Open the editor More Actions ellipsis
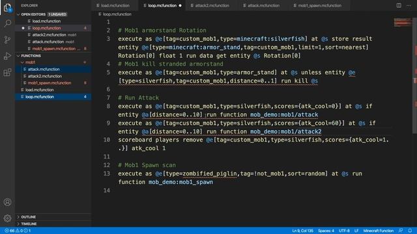Viewport: 417px width, 234px height. point(409,5)
